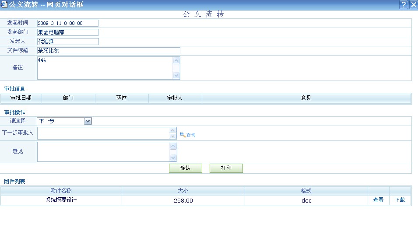The width and height of the screenshot is (418, 245).
Task: Open the 请选择 dropdown showing 下一步
Action: tap(64, 121)
